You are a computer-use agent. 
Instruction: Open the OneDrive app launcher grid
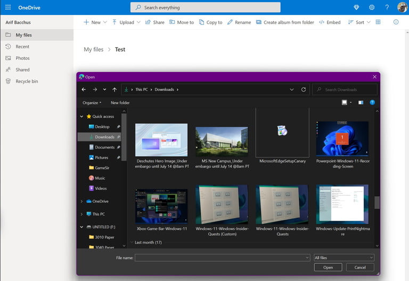[8, 7]
